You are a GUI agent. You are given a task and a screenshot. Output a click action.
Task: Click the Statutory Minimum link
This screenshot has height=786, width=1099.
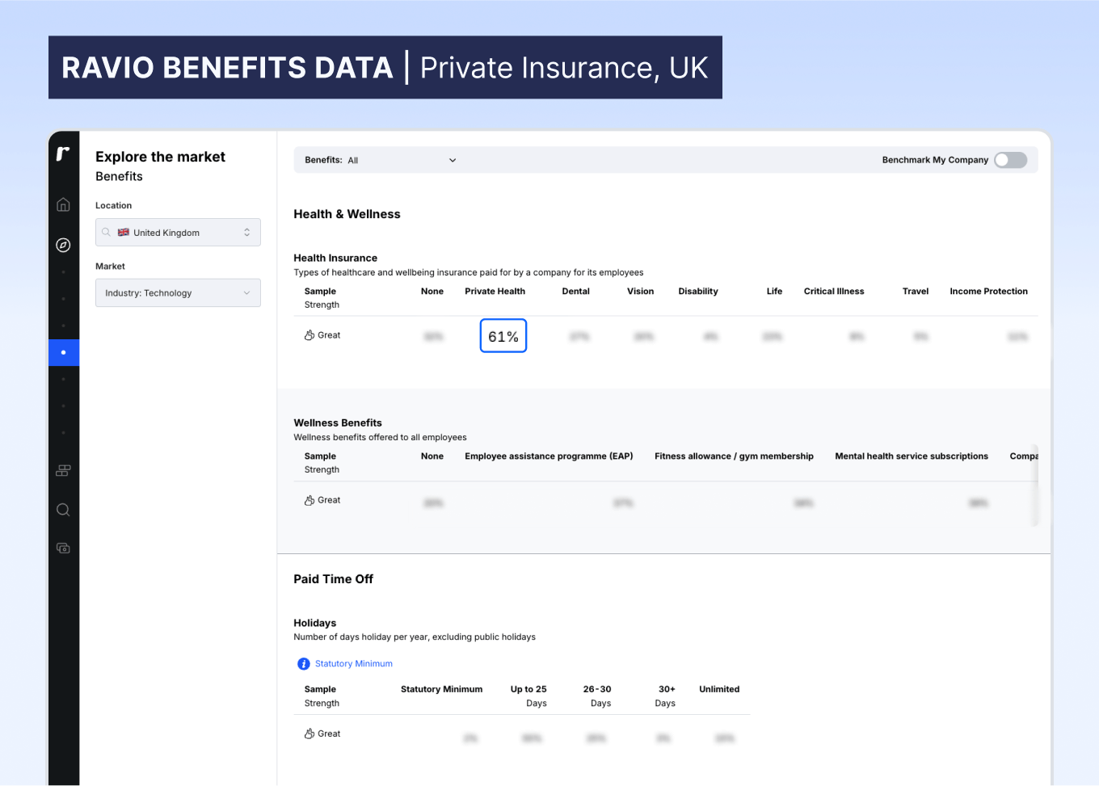[x=354, y=664]
